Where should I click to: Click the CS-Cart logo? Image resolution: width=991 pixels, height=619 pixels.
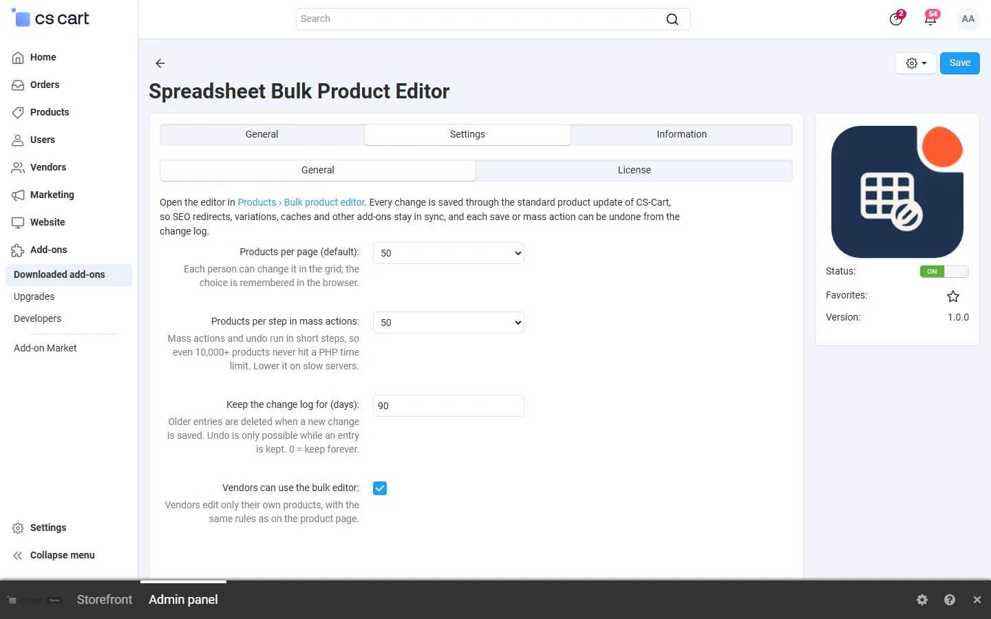click(x=51, y=19)
